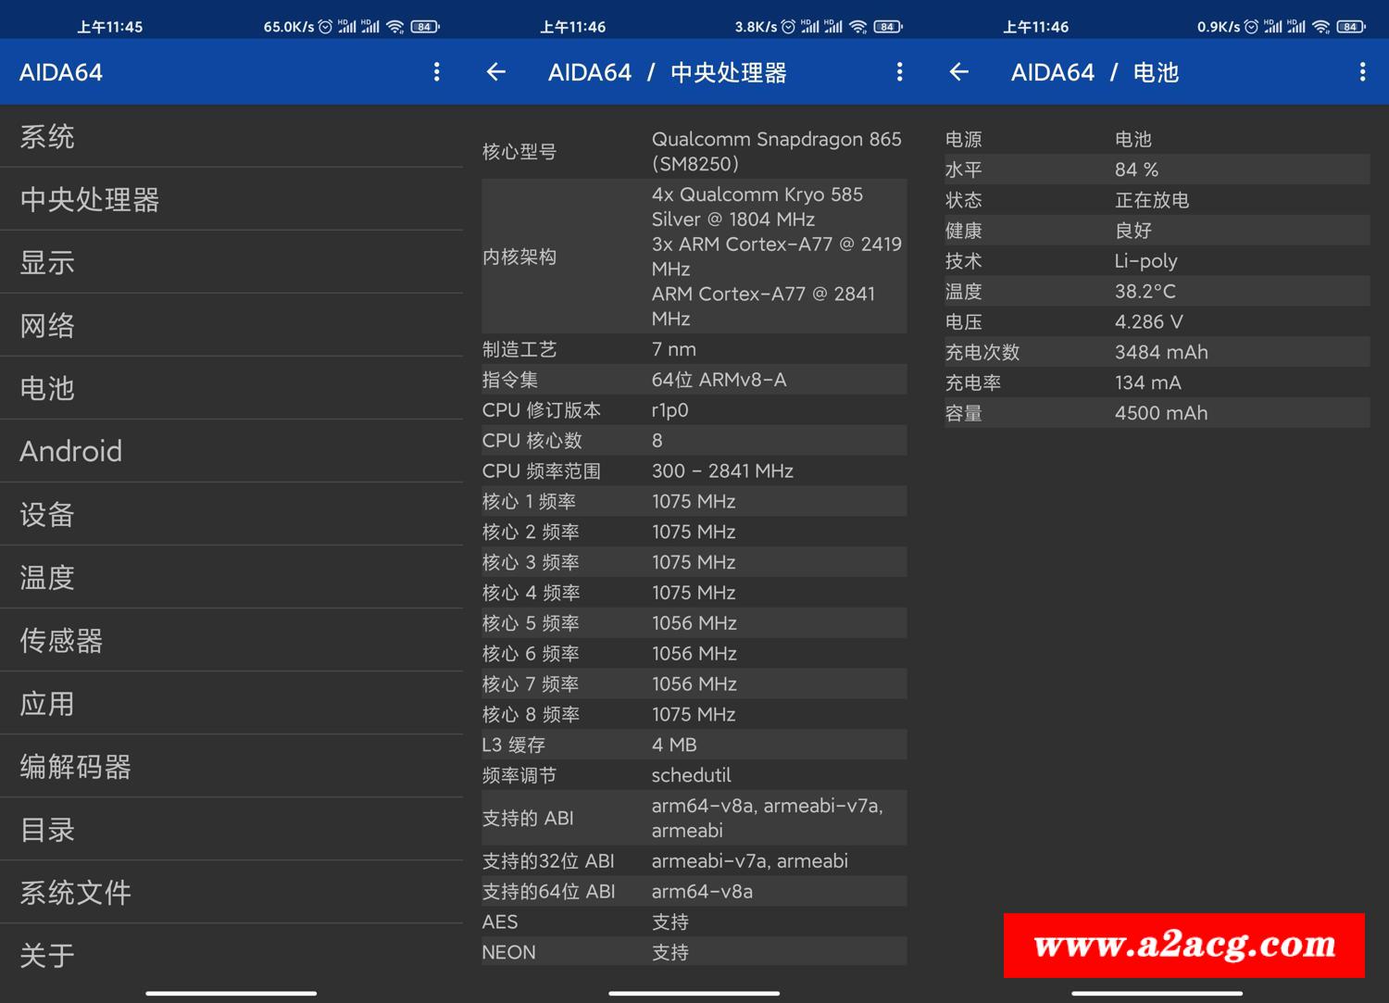Image resolution: width=1389 pixels, height=1003 pixels.
Task: Open overflow menu on 中央处理器 screen
Action: 899,72
